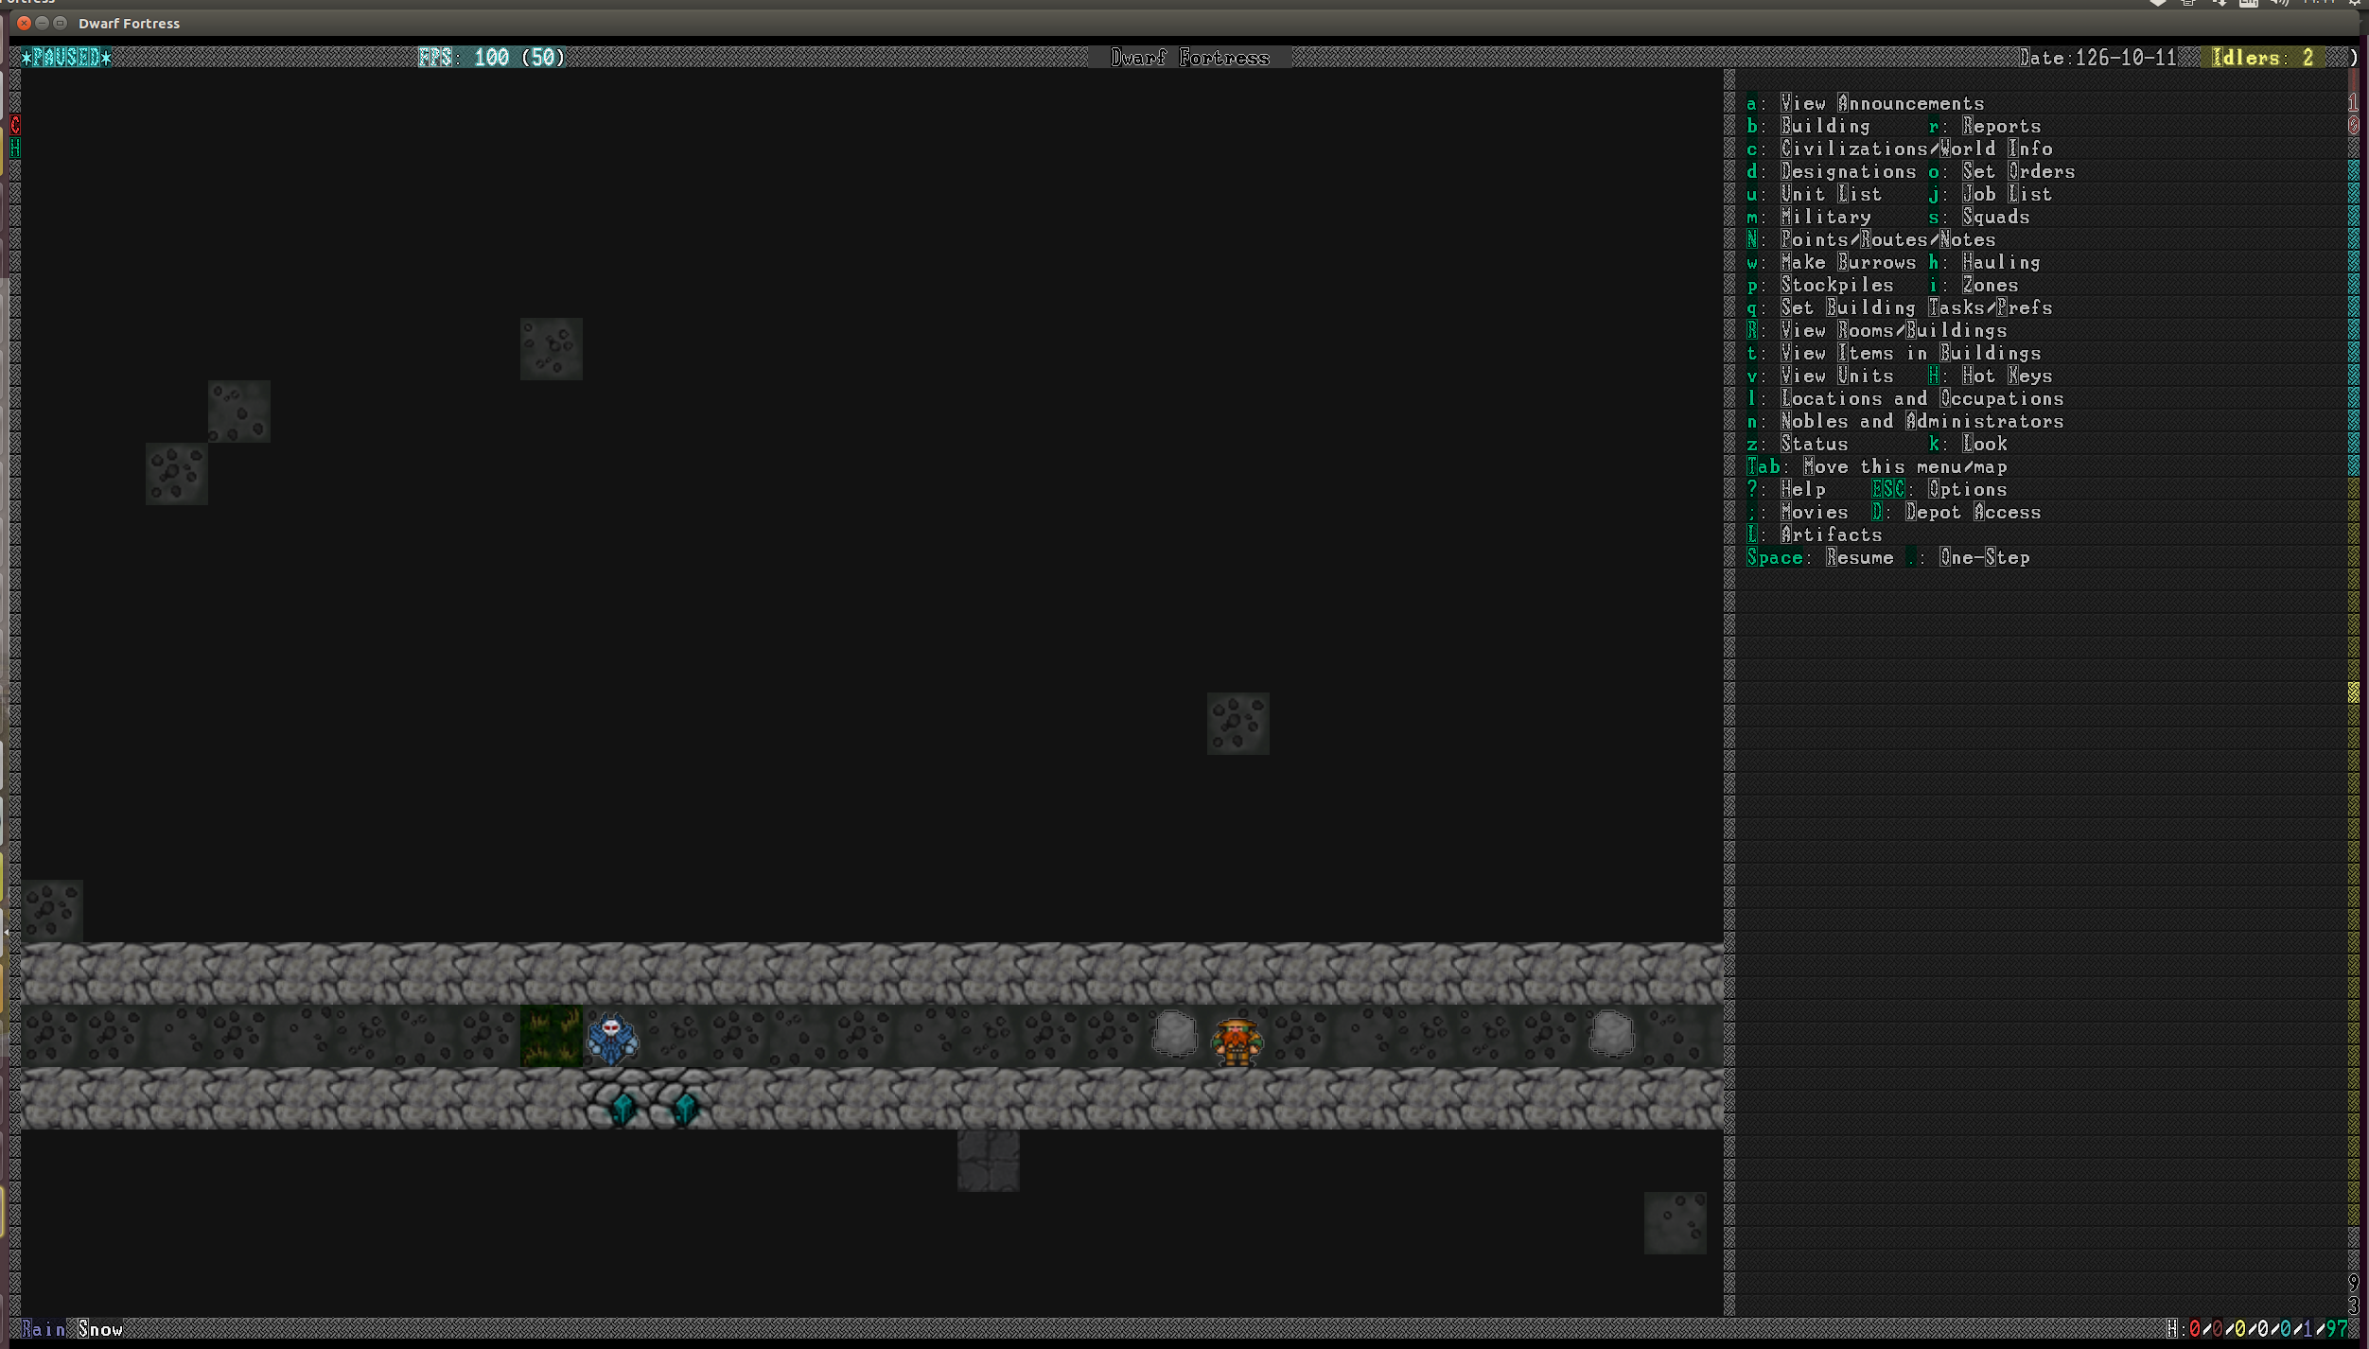Click the FPS counter readout
Screen dimensions: 2369x1349
pos(492,58)
